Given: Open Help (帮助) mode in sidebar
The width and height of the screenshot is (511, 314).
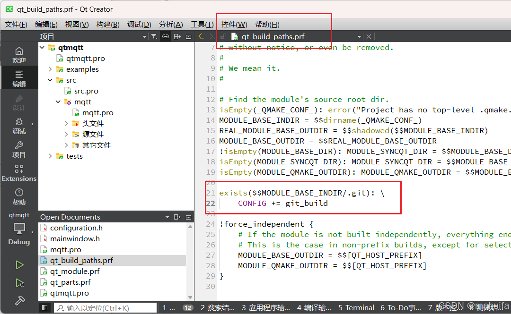Looking at the screenshot, I should coord(19,197).
